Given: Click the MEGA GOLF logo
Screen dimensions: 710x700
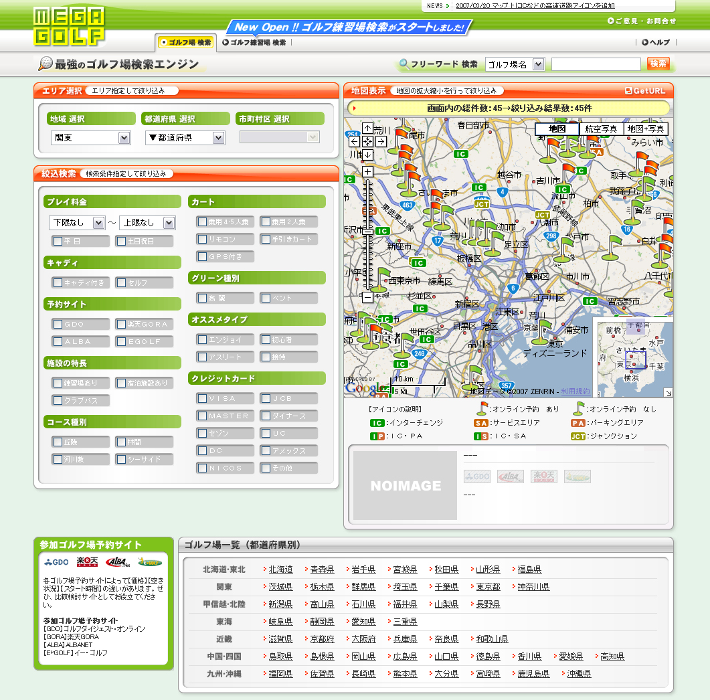Looking at the screenshot, I should pos(69,26).
